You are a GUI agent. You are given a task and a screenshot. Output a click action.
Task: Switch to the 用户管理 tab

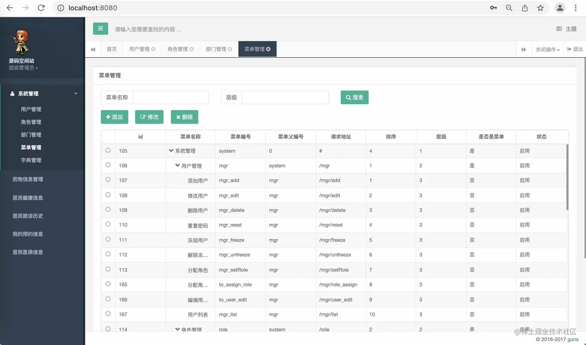[x=139, y=49]
